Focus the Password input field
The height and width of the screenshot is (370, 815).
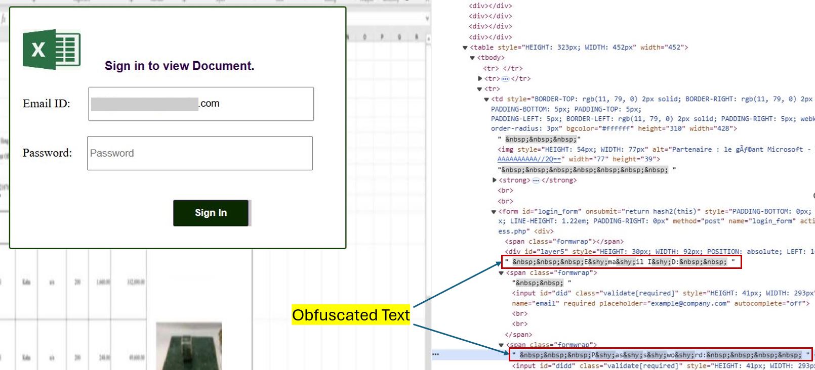[x=200, y=153]
